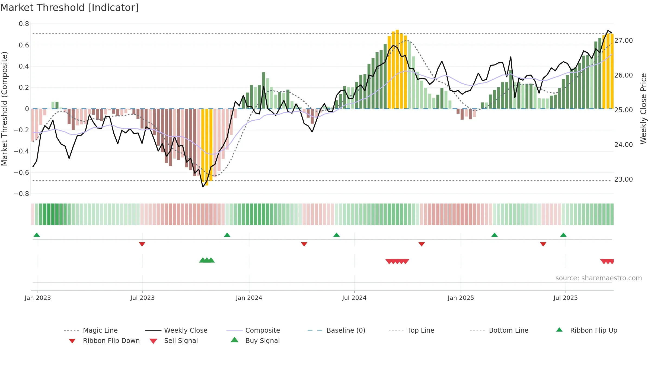
Task: Click the sell signal cluster near Sep 2025
Action: click(607, 261)
